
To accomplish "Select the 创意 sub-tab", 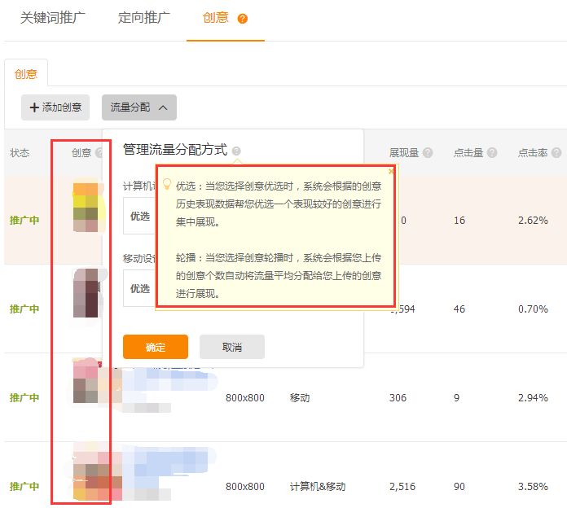I will coord(26,73).
